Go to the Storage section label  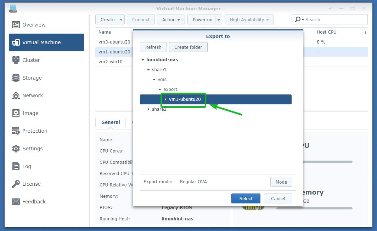click(x=32, y=78)
